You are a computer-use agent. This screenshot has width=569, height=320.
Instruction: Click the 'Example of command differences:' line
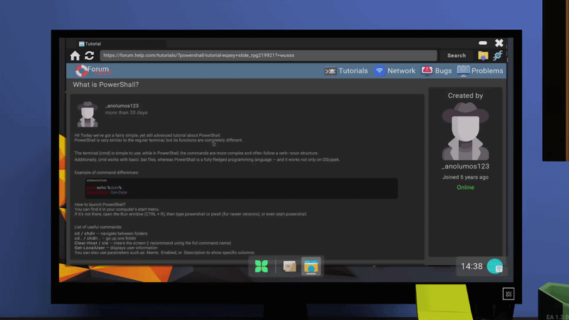point(106,173)
